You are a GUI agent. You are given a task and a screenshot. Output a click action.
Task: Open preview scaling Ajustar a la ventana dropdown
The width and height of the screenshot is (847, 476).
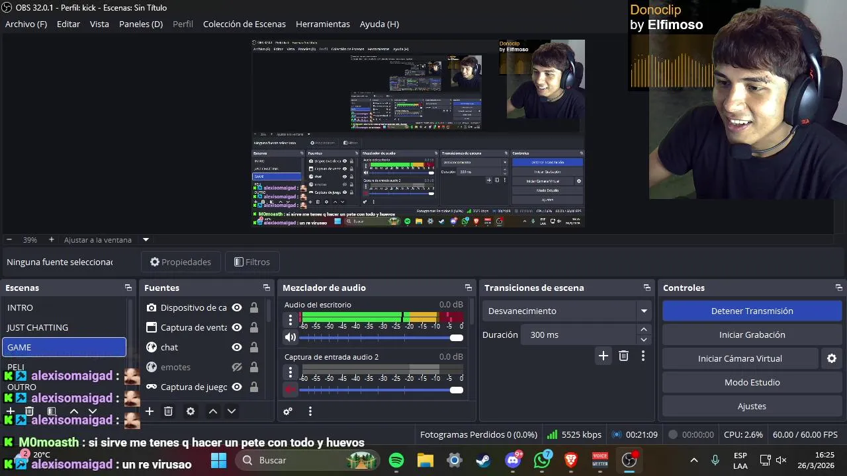tap(146, 239)
